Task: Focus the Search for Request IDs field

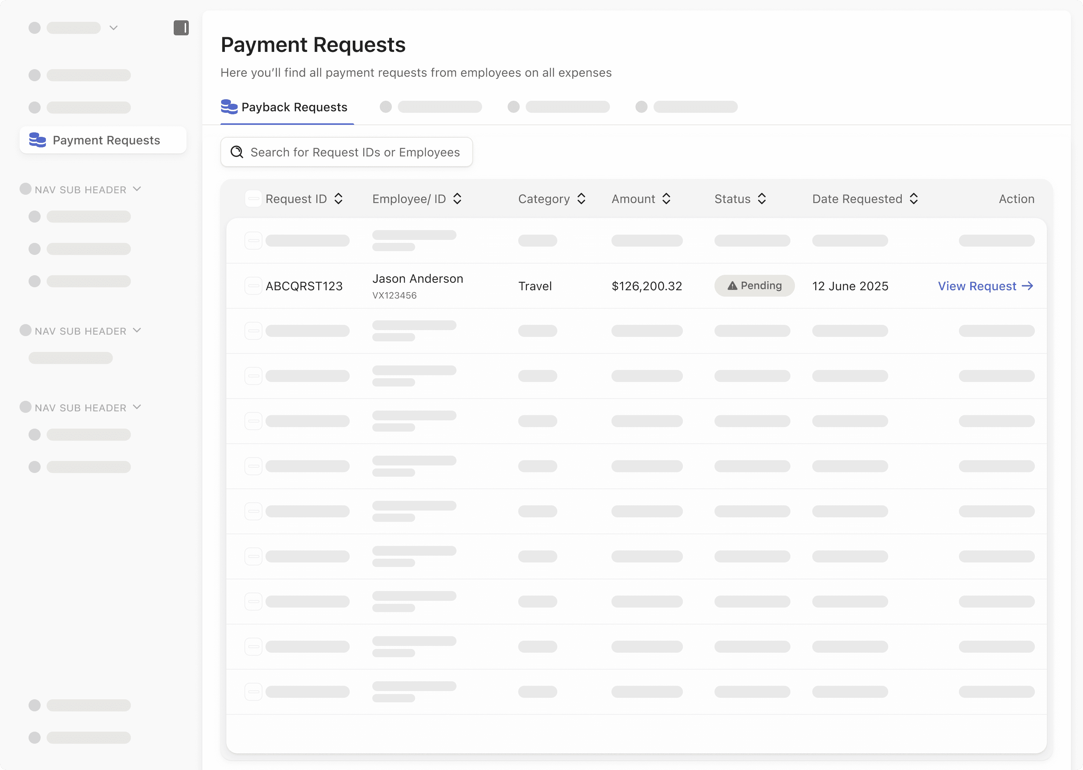Action: tap(355, 152)
